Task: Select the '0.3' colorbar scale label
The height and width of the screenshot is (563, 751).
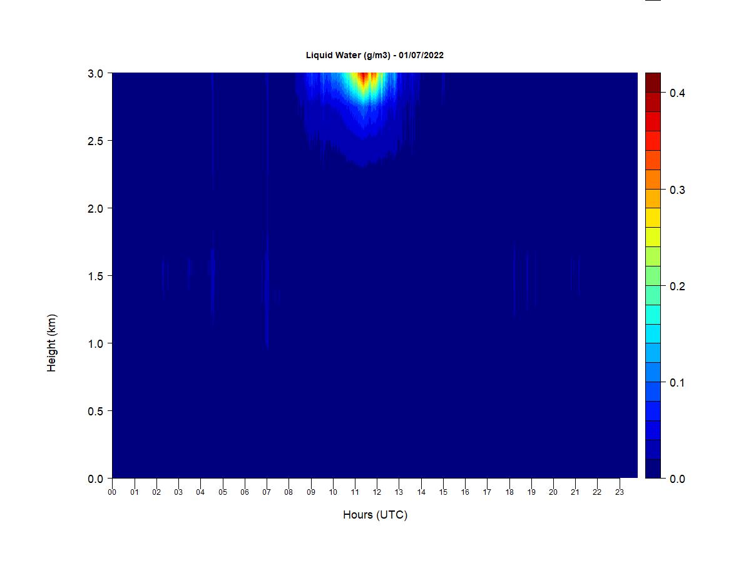Action: [x=677, y=190]
